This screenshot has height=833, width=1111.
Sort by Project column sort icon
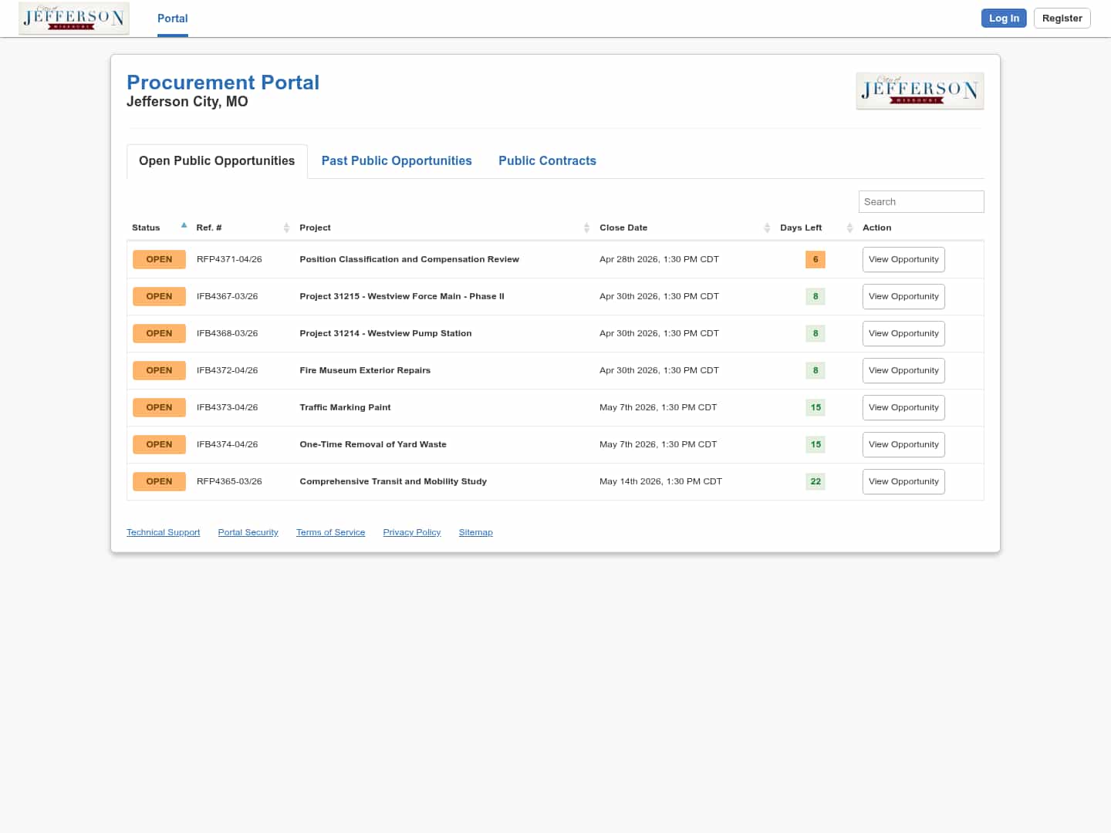coord(586,228)
